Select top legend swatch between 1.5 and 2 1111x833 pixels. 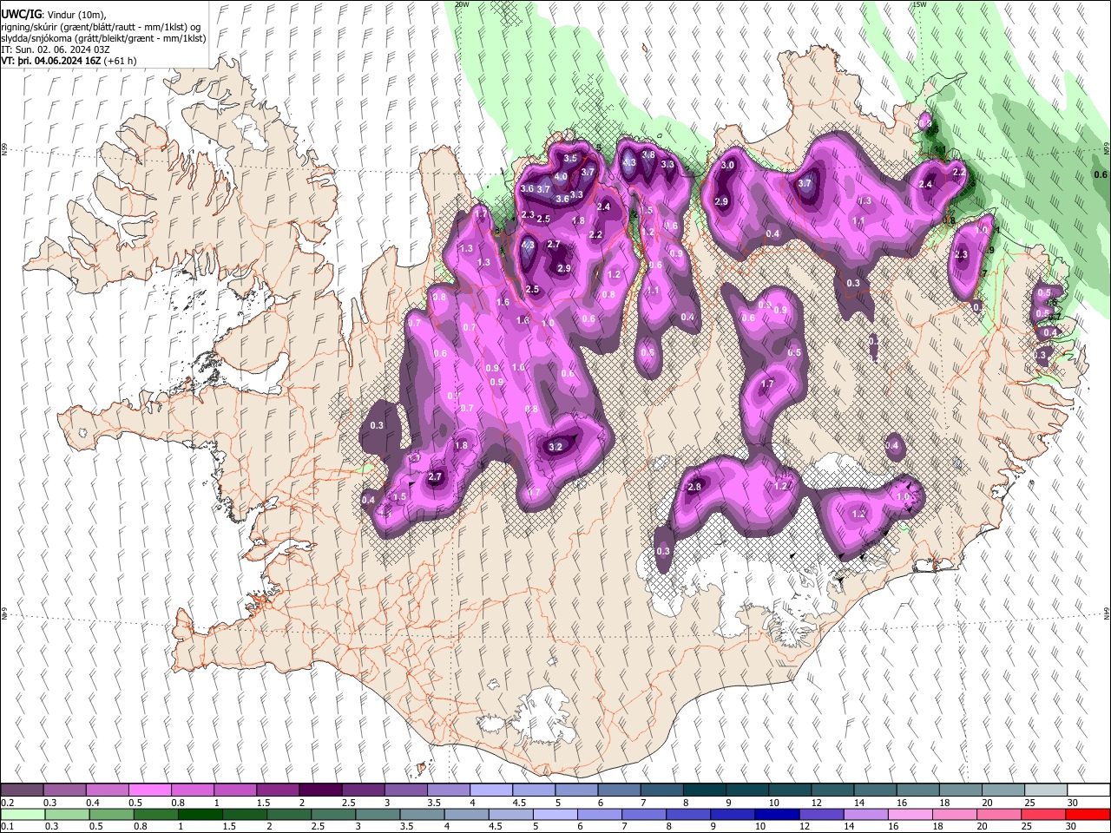277,790
